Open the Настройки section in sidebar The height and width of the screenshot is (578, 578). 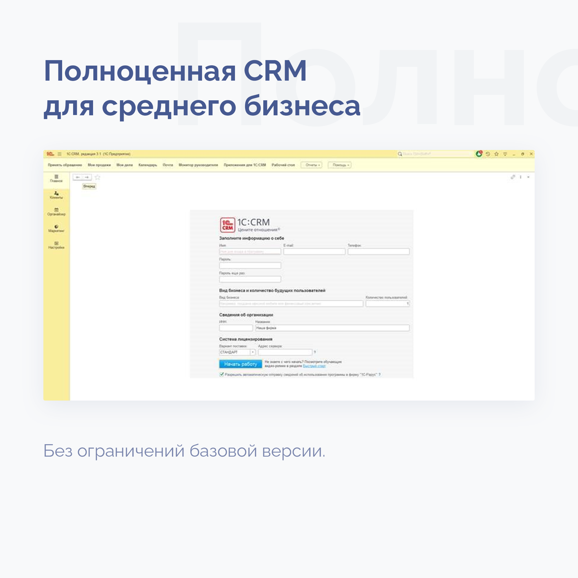[56, 246]
